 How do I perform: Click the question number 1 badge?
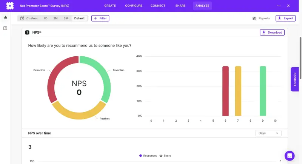[27, 32]
